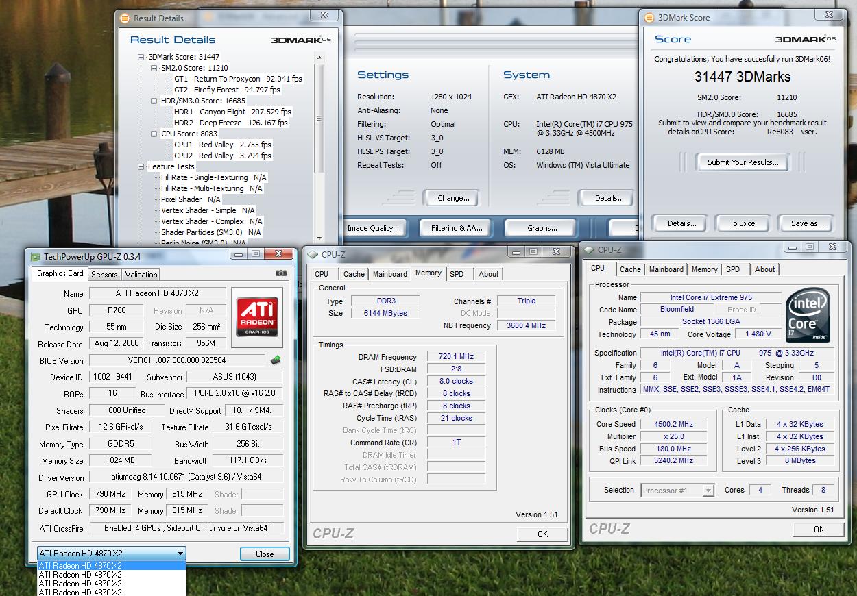Select Fill Rate - Multi-Texturing row
This screenshot has height=596, width=857.
(212, 188)
